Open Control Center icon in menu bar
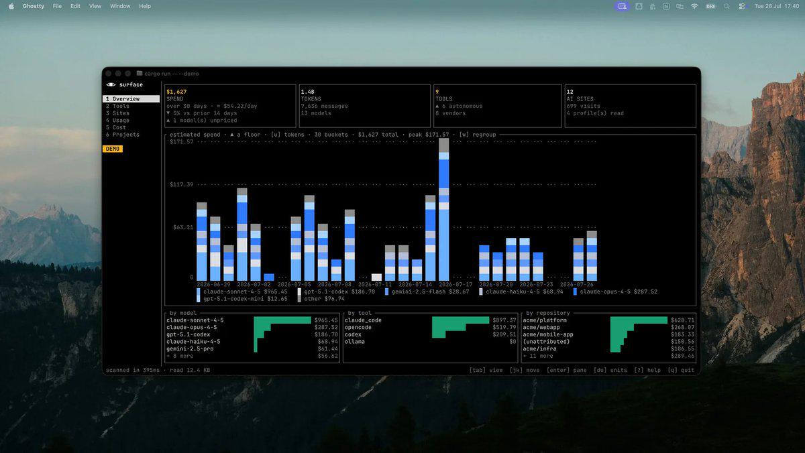The image size is (805, 453). coord(742,6)
